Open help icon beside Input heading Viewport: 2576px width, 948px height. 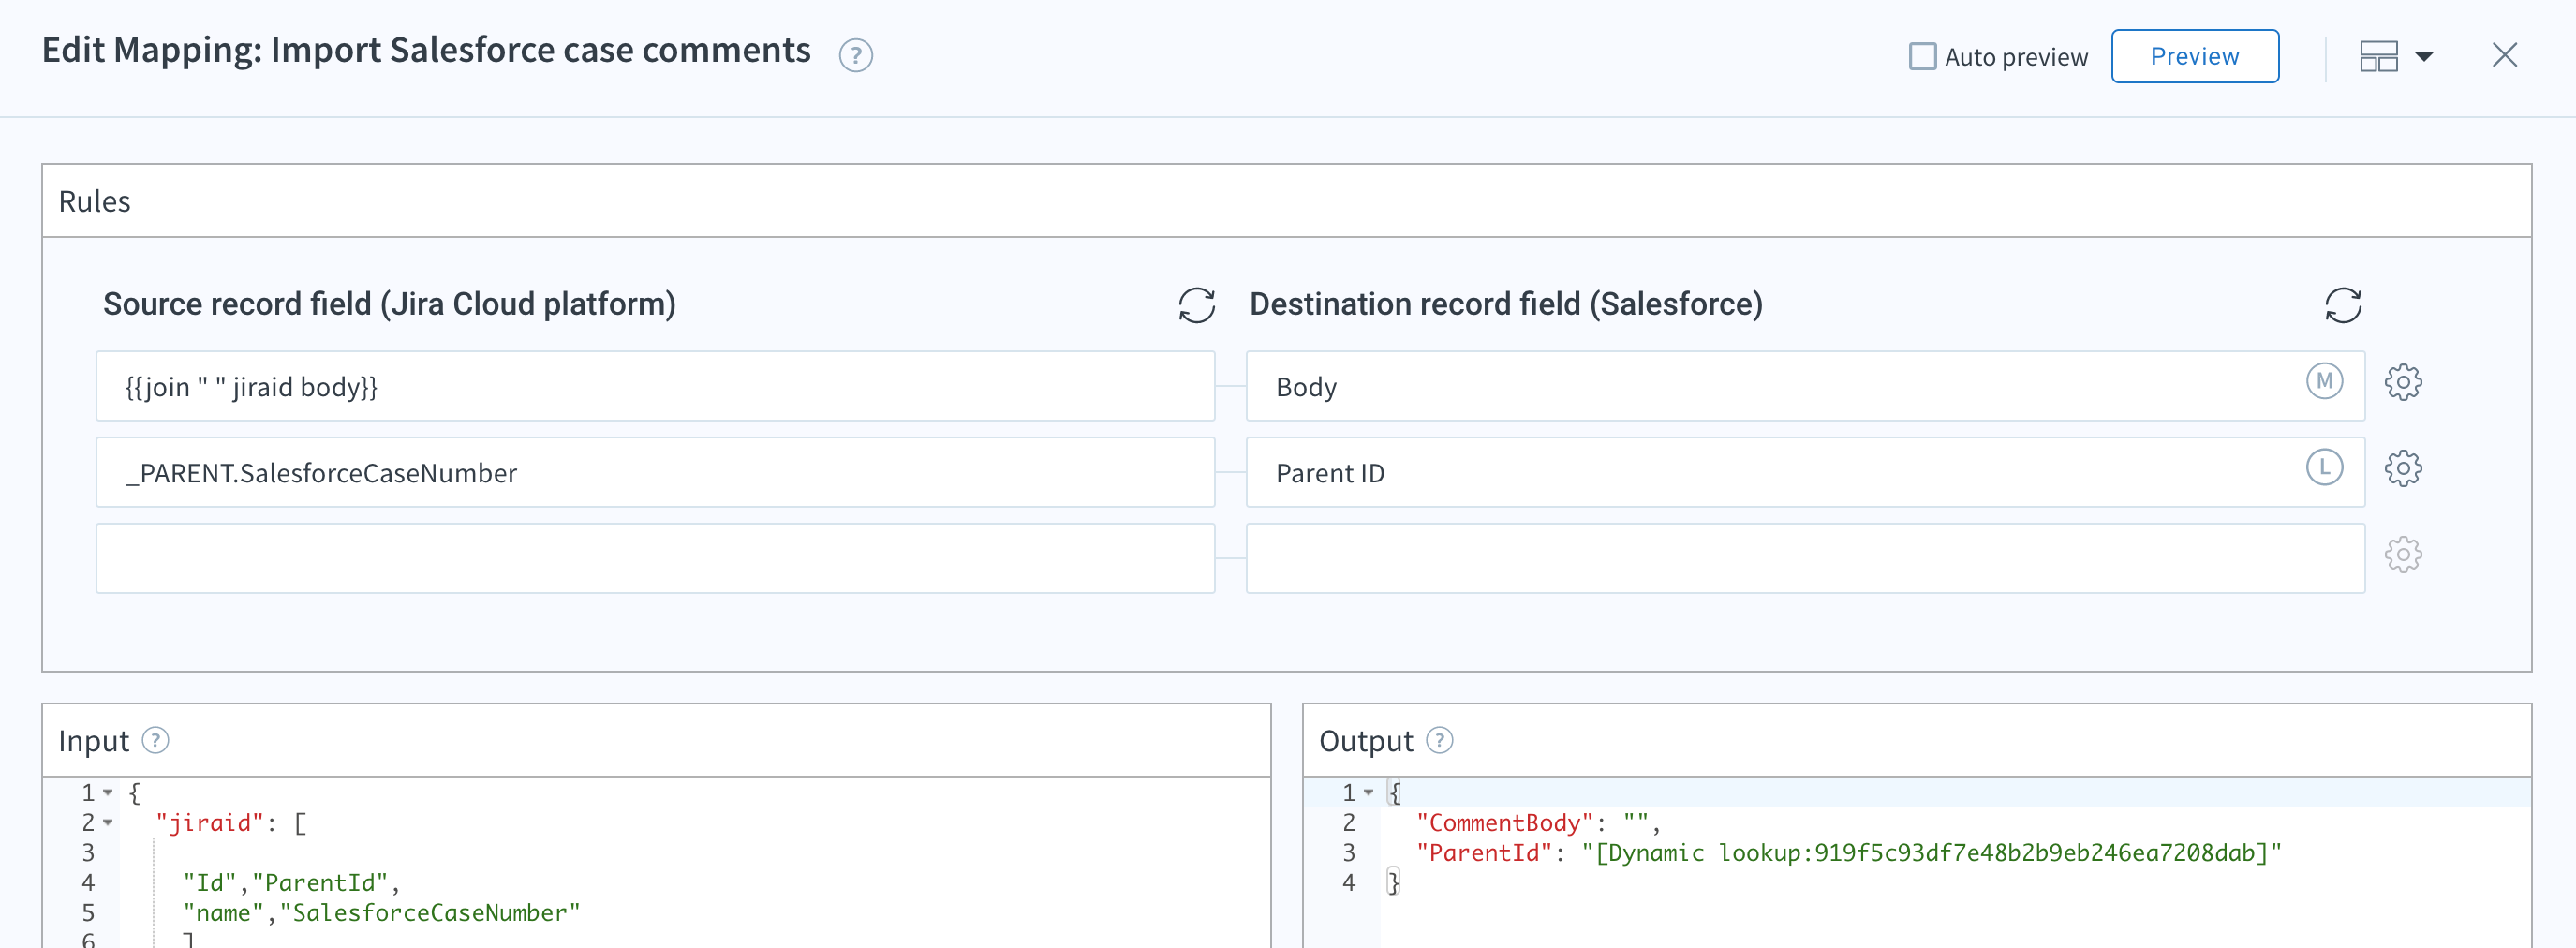click(x=155, y=740)
